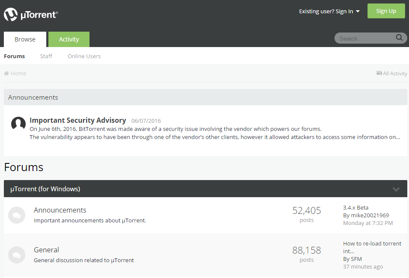The height and width of the screenshot is (278, 409).
Task: Click the µTorrent logo icon
Action: tap(11, 15)
